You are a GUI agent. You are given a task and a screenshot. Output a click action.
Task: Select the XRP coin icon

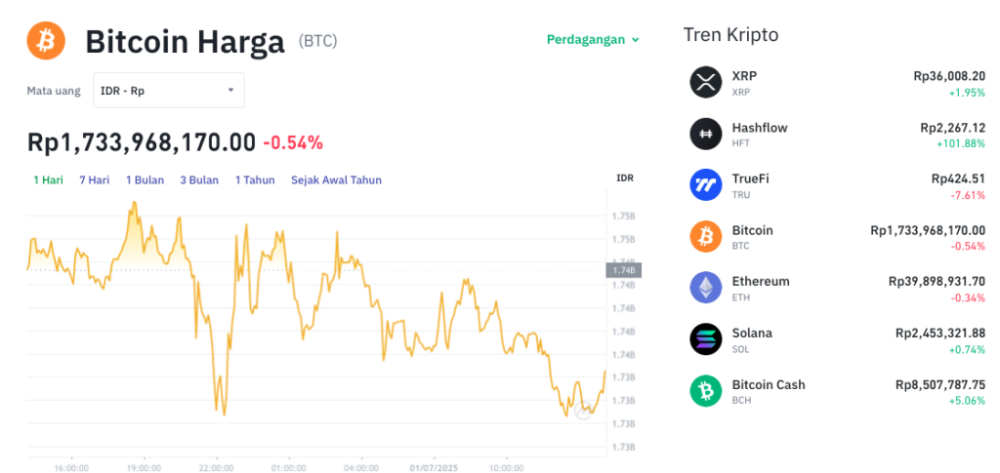[x=706, y=82]
